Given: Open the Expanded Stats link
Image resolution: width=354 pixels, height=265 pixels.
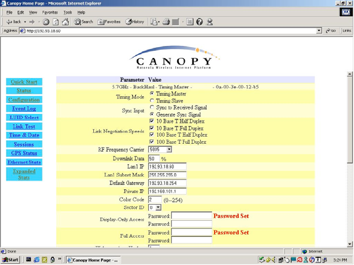Looking at the screenshot, I should coord(24,174).
